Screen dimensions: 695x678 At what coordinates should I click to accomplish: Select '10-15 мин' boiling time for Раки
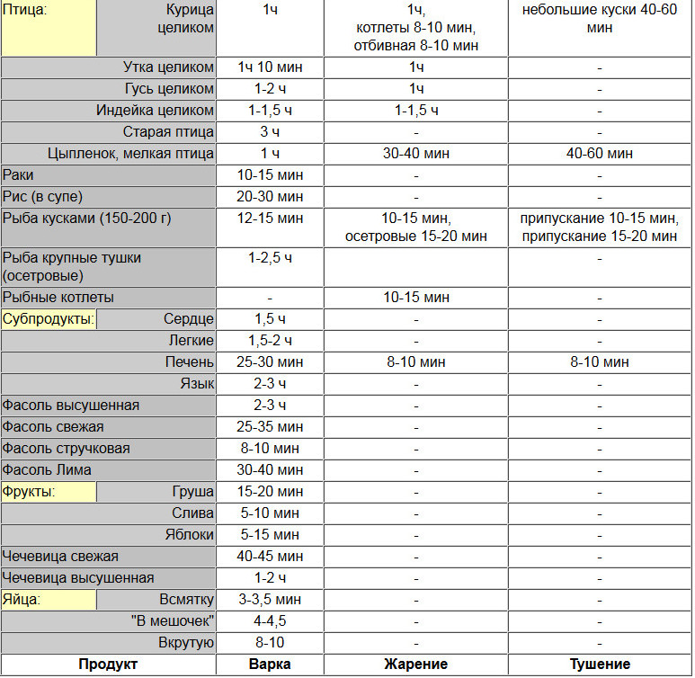click(x=270, y=175)
